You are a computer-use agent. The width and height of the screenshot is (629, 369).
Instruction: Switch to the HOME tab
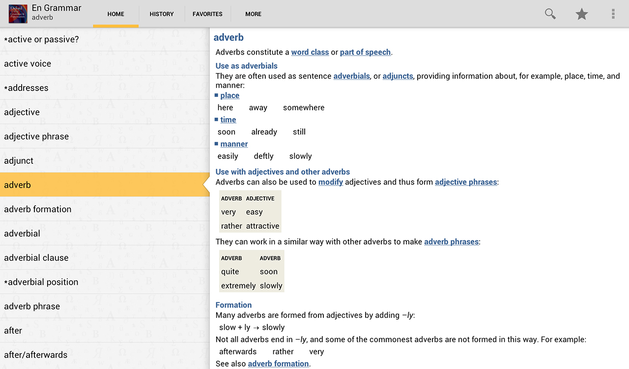116,14
